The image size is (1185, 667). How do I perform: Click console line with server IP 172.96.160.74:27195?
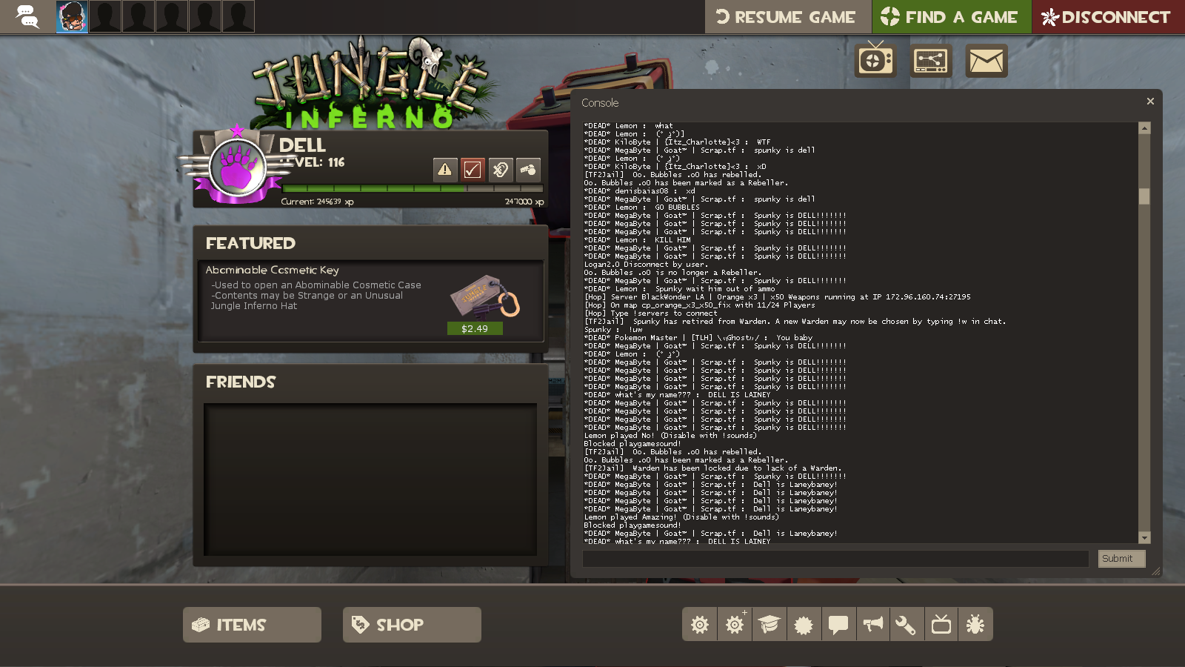(x=777, y=297)
